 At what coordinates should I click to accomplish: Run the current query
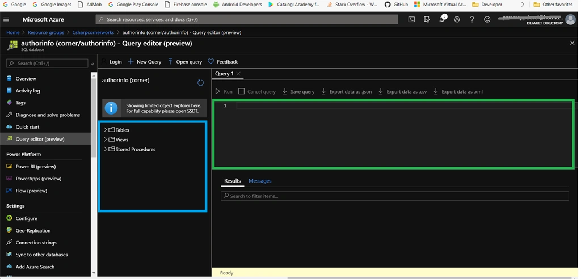(224, 91)
